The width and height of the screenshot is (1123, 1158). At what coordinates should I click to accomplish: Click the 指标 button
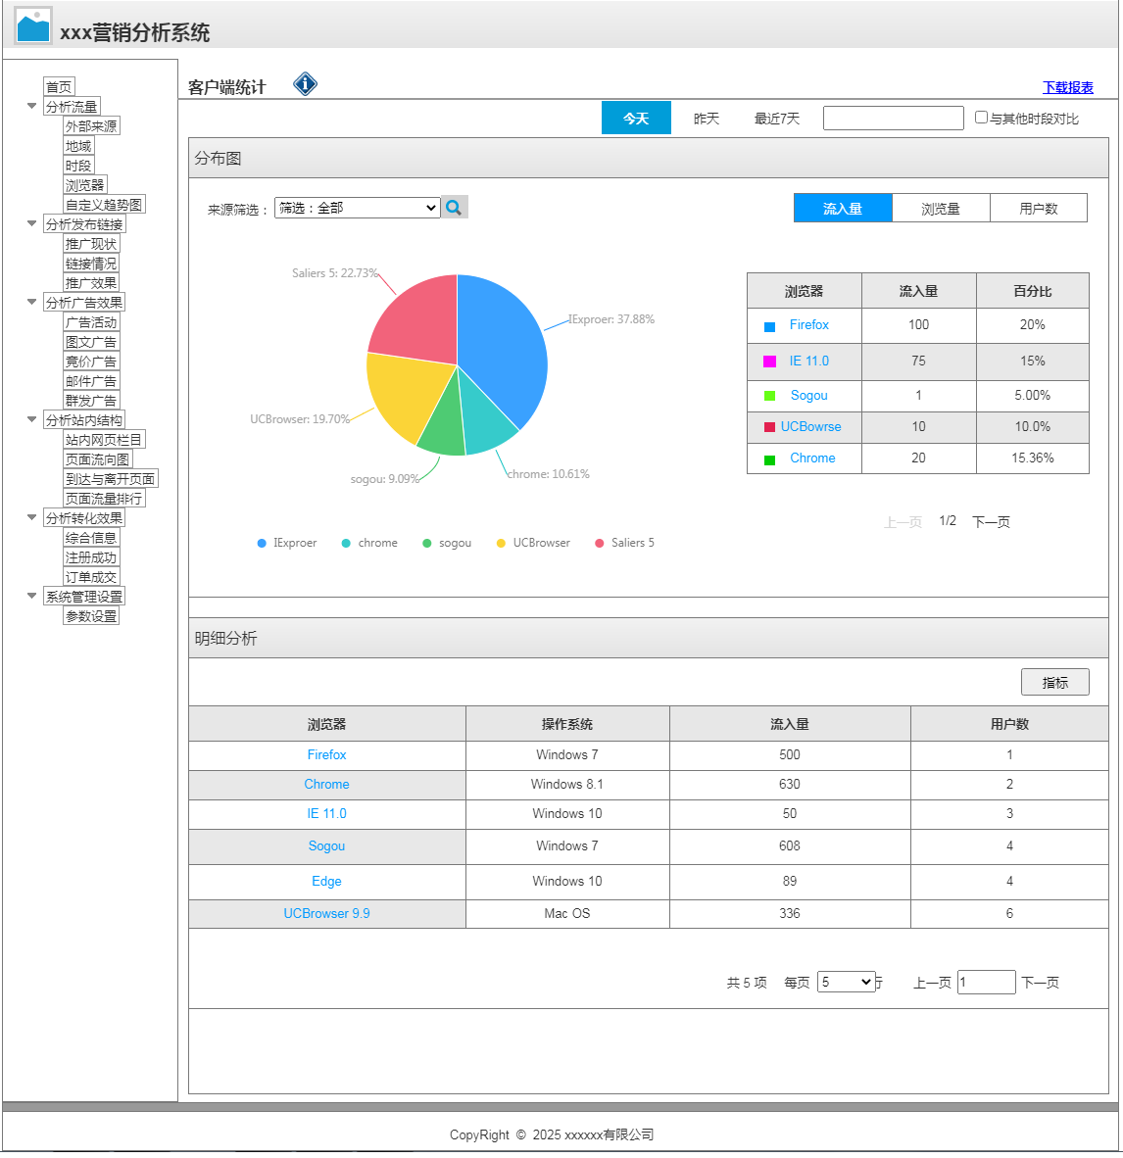(x=1055, y=683)
